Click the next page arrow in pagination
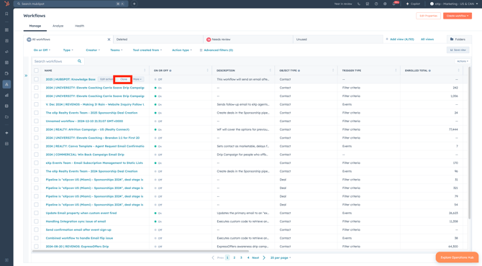This screenshot has width=482, height=266. tap(264, 257)
